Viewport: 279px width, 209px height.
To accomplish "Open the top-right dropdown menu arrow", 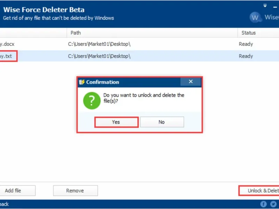I will click(x=265, y=6).
